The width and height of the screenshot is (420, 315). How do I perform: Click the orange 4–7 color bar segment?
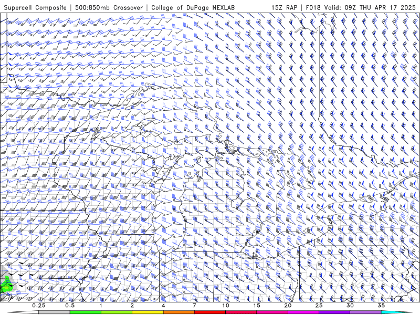tap(178, 312)
